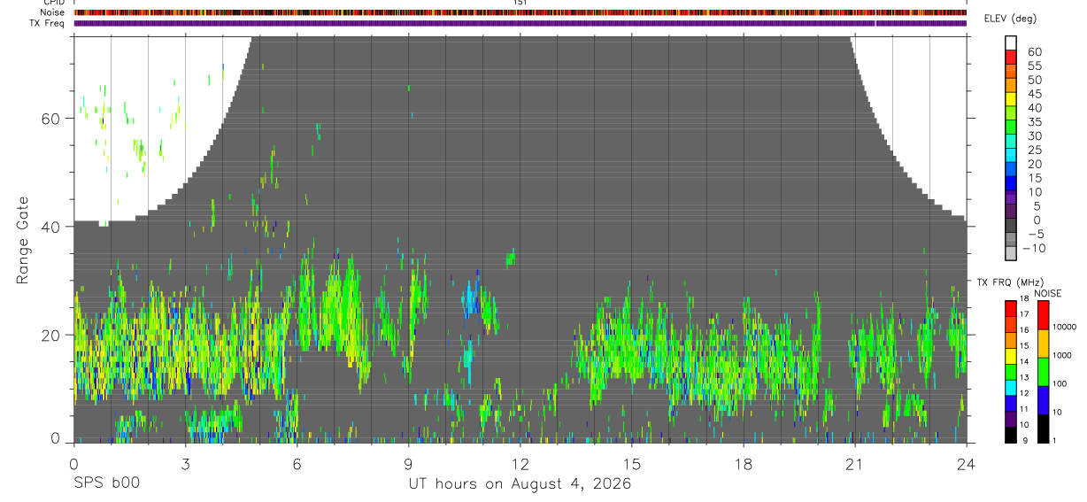1087x502 pixels.
Task: Click the NOISE legend title
Action: (x=1048, y=293)
